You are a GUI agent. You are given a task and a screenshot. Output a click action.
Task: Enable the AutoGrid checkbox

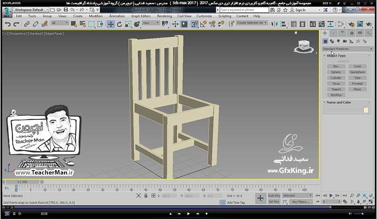(343, 62)
